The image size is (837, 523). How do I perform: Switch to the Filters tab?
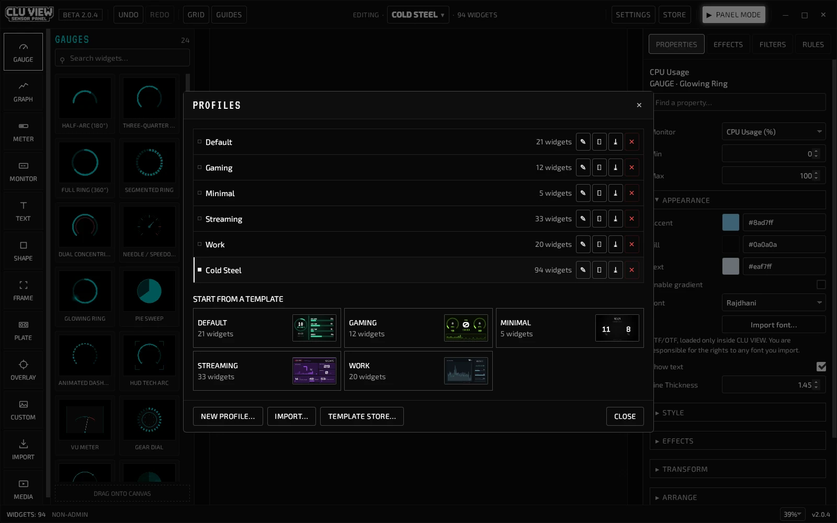point(773,44)
